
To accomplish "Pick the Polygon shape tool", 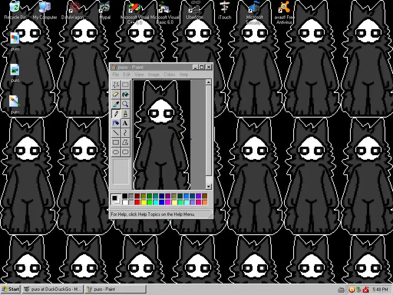I will pyautogui.click(x=125, y=142).
